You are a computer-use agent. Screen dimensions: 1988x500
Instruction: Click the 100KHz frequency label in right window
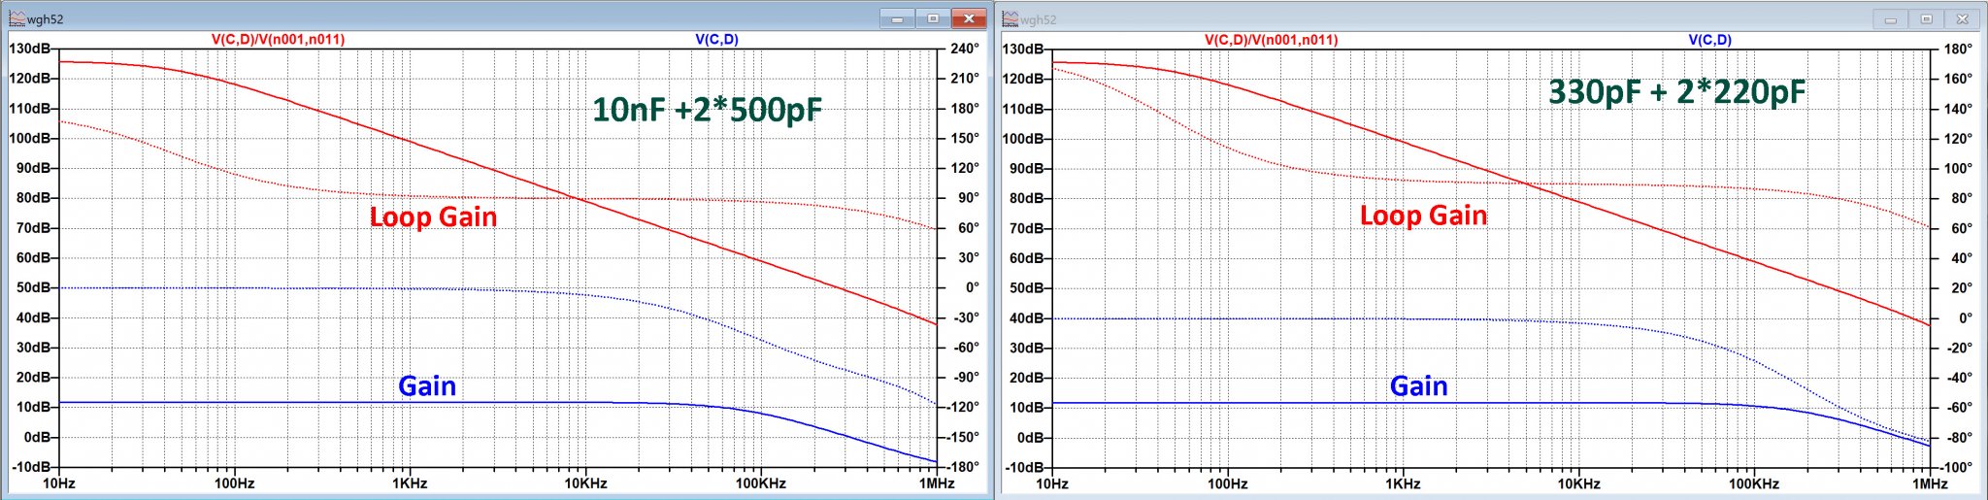click(x=1754, y=483)
